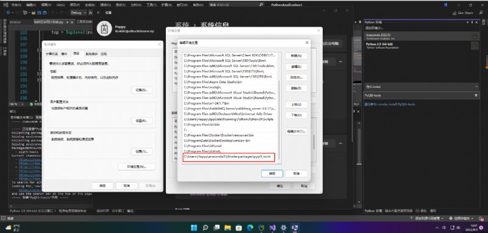
Task: Open the 视图(V) menu
Action: coord(46,5)
